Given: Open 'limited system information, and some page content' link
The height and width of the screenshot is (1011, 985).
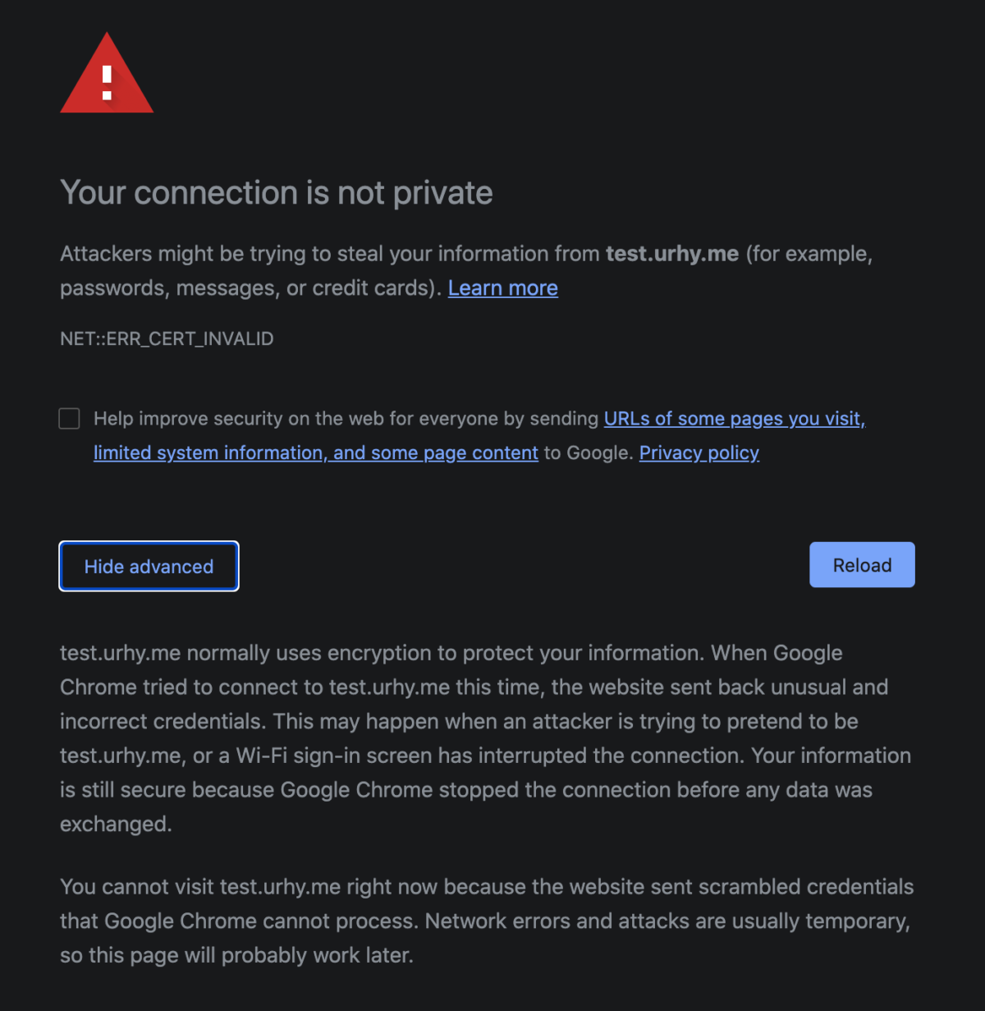Looking at the screenshot, I should pos(315,453).
